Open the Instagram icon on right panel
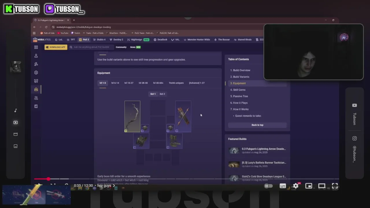Viewport: 370px width, 208px height. [x=354, y=138]
